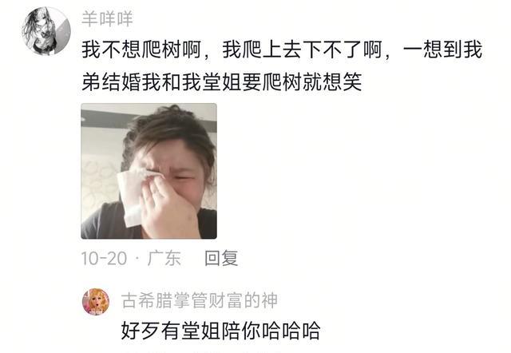Select the comment phrase 我不想爬树啊
Screen dimensions: 511x353
coord(141,50)
